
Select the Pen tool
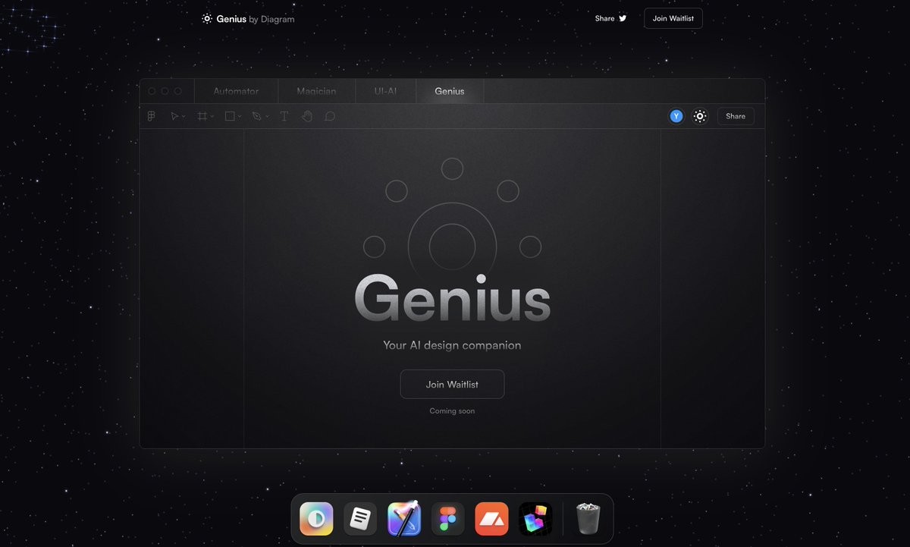point(257,116)
